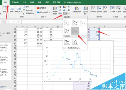Select column H header

tap(105, 26)
